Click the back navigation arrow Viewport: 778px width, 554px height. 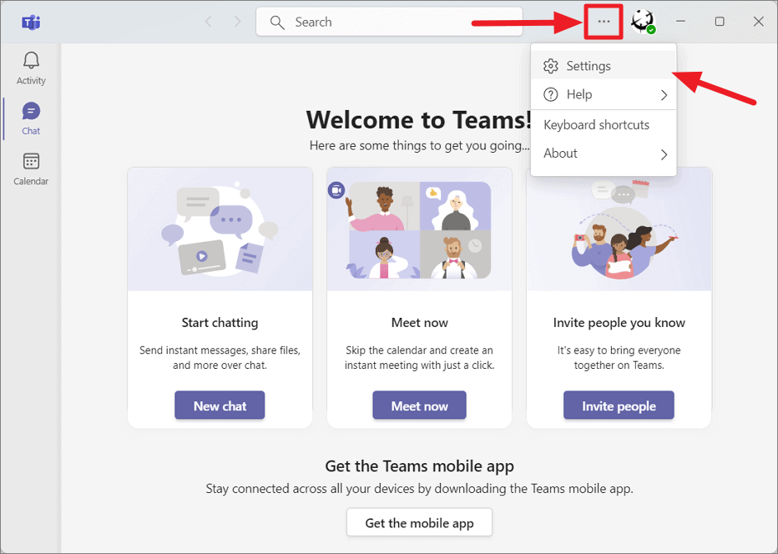[208, 22]
